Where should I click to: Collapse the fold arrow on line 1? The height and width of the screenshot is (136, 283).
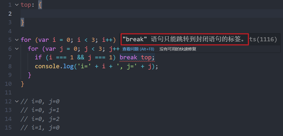17,5
